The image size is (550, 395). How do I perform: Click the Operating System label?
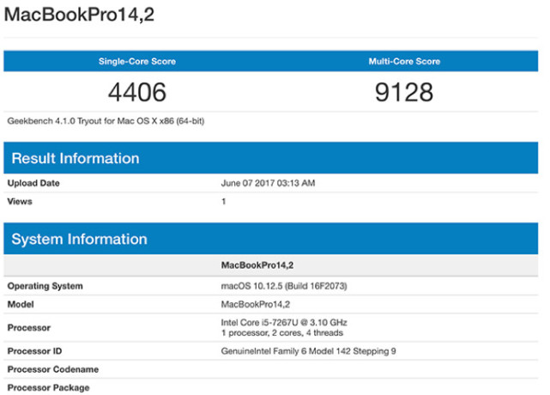point(45,286)
